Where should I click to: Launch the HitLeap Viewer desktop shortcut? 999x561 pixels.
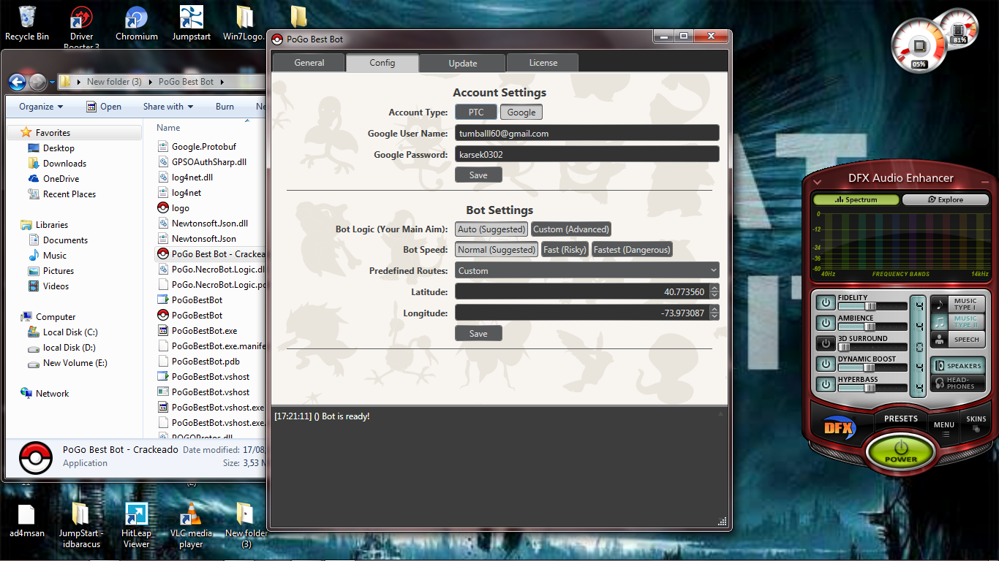(136, 524)
